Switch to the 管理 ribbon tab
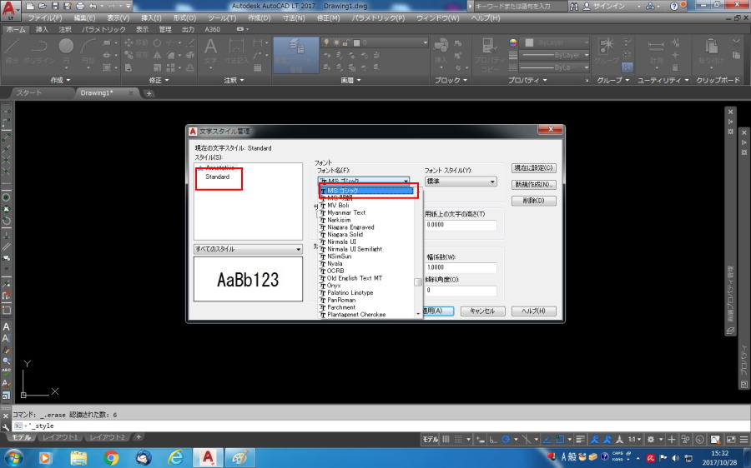The width and height of the screenshot is (751, 468). tap(165, 29)
